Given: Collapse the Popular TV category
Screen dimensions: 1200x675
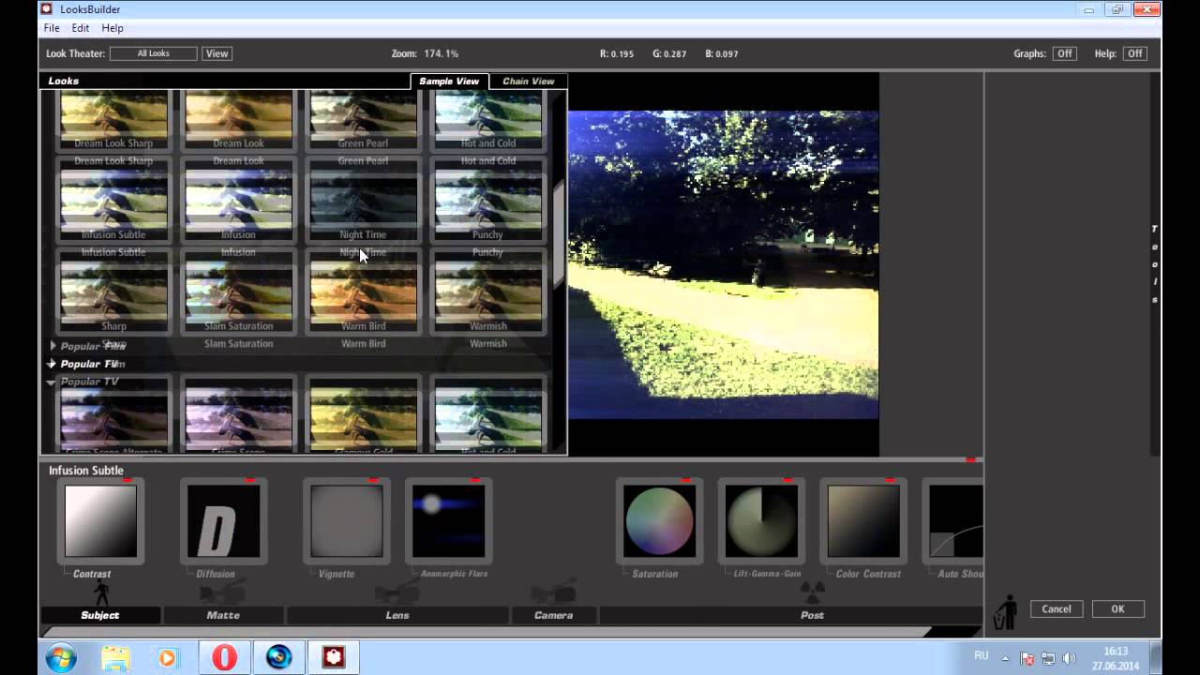Looking at the screenshot, I should click(52, 382).
